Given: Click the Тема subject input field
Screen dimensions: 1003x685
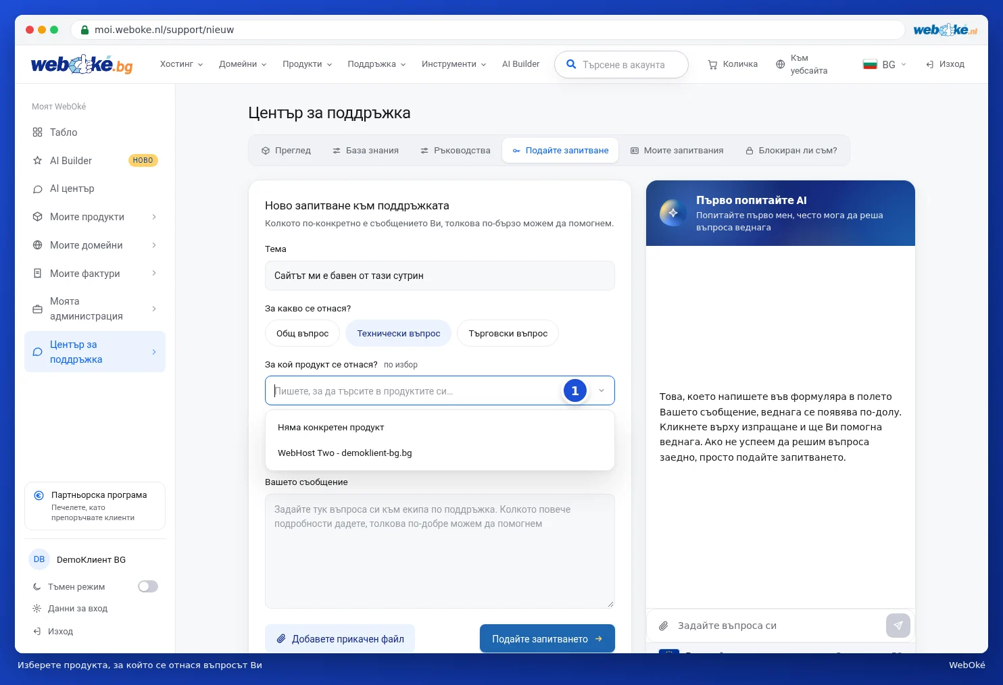Looking at the screenshot, I should coord(440,276).
